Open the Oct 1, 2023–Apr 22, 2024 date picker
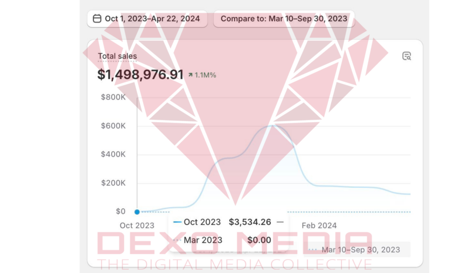This screenshot has width=471, height=273. tap(147, 19)
